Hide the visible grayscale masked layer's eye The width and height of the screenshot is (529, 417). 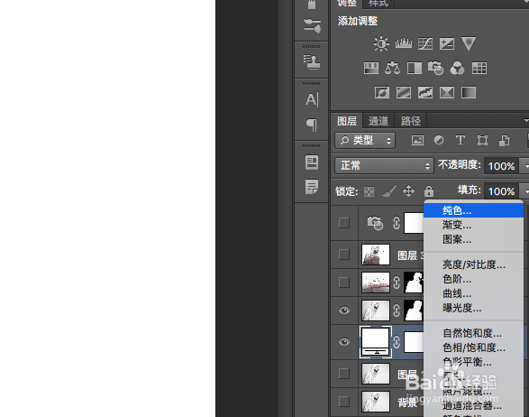(344, 310)
